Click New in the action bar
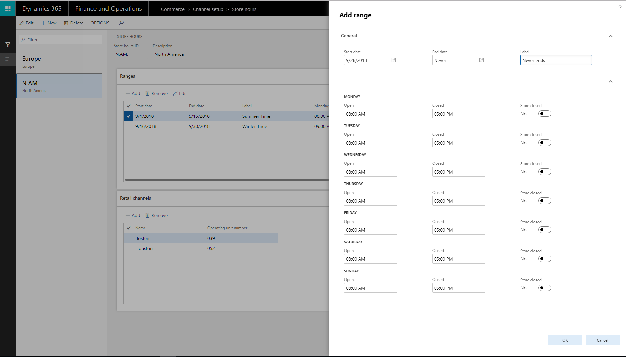This screenshot has width=626, height=357. (48, 23)
